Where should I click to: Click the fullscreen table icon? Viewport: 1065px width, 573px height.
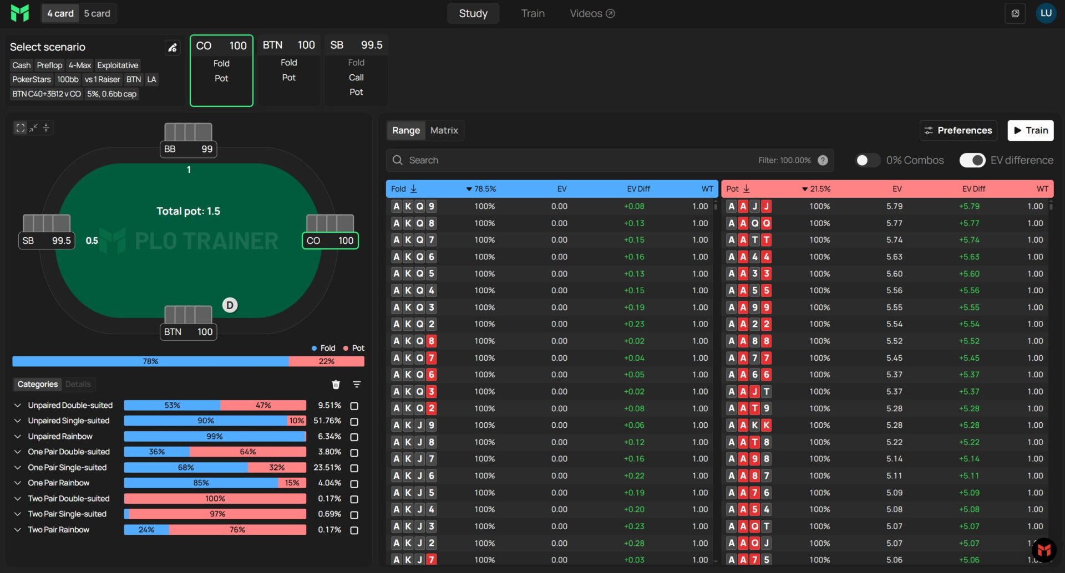[21, 128]
